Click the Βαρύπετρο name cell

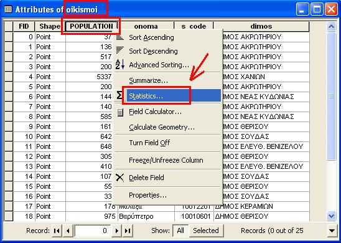click(x=146, y=216)
